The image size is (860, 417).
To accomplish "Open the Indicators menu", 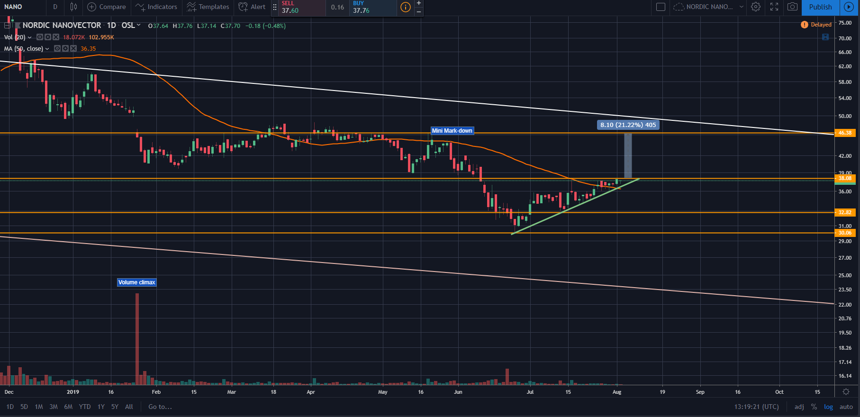I will (156, 7).
